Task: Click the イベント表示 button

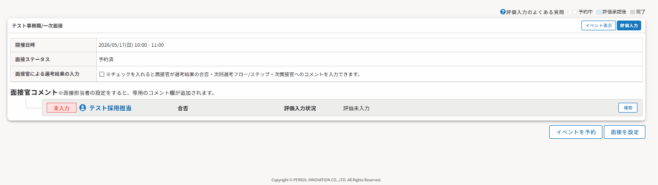Action: [598, 26]
